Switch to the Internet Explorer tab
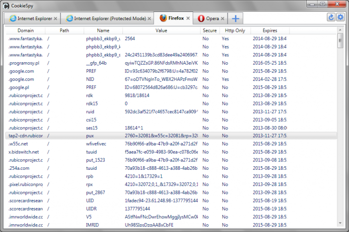Screen dimensions: 349x232 (x=32, y=19)
